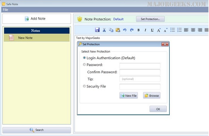Screen dimensions: 209x136
Task: Click into the optional Tip field
Action: point(140,79)
